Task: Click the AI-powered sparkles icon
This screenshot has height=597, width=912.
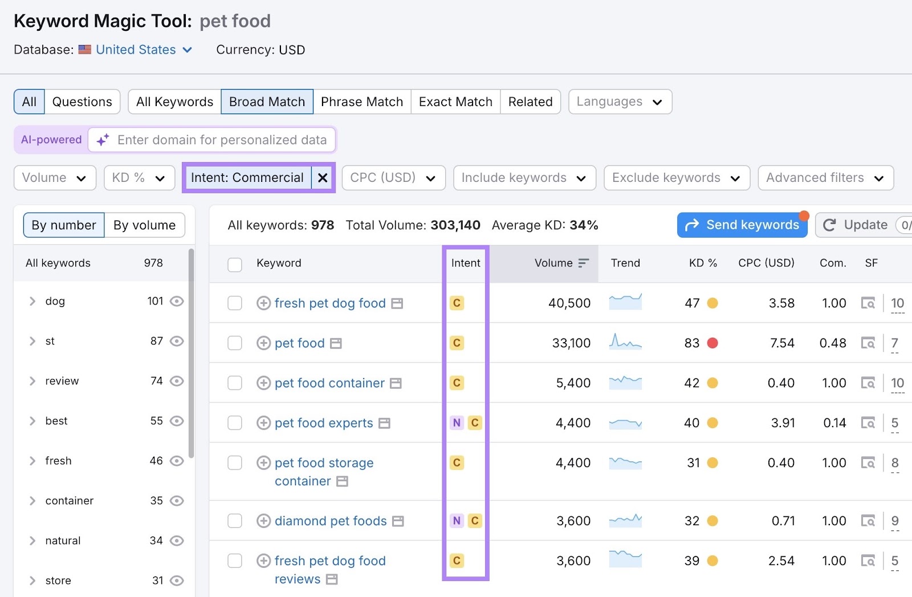Action: (x=102, y=140)
